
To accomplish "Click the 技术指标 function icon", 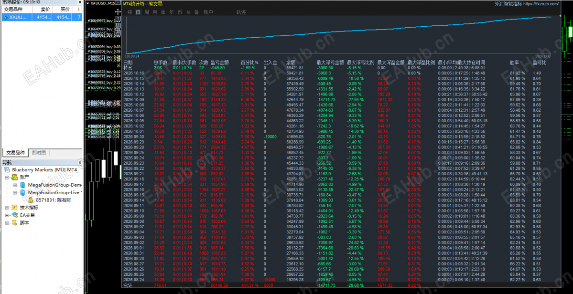I will click(x=15, y=208).
